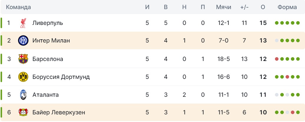Select the Барселона team name

(x=48, y=59)
